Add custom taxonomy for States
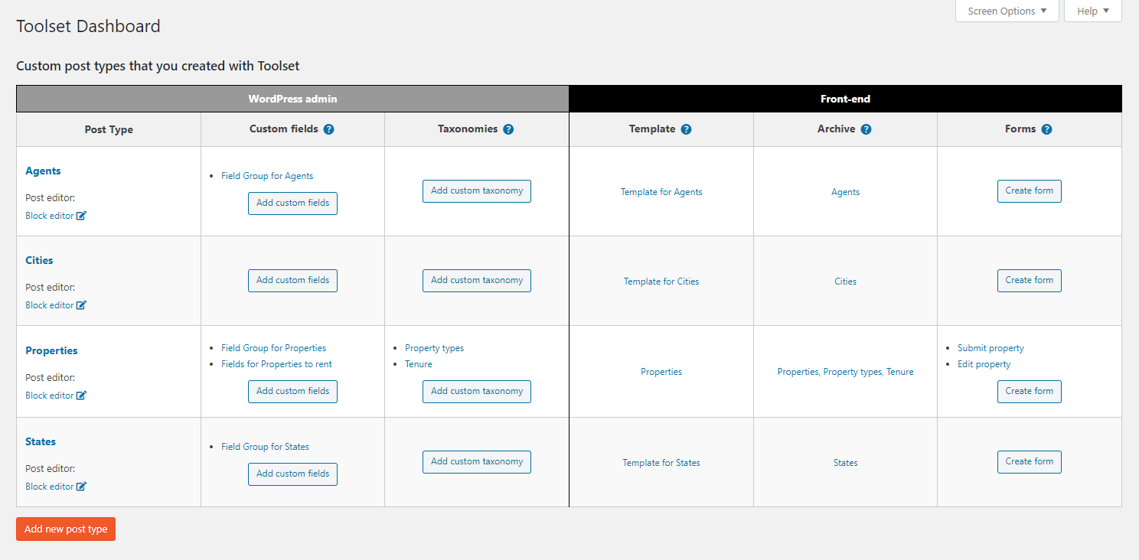The image size is (1139, 560). tap(477, 462)
